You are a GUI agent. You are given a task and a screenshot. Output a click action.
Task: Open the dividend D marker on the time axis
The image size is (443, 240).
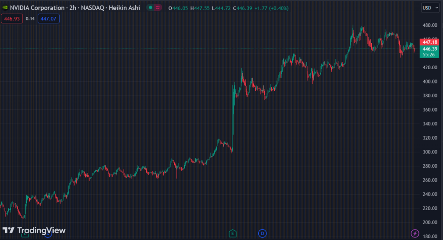pos(262,234)
